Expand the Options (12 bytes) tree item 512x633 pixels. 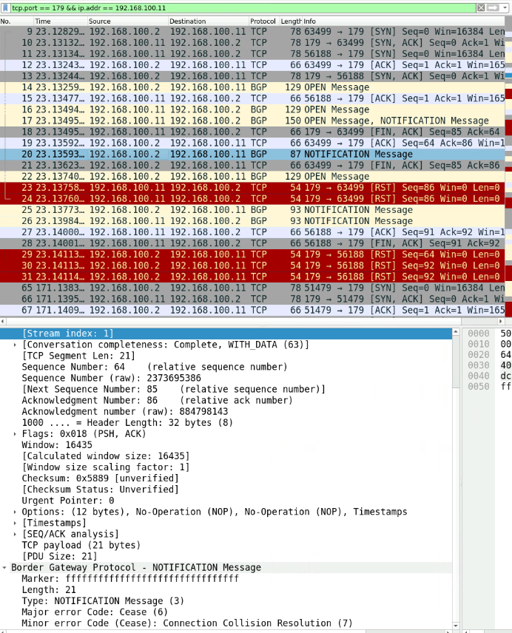(15, 512)
